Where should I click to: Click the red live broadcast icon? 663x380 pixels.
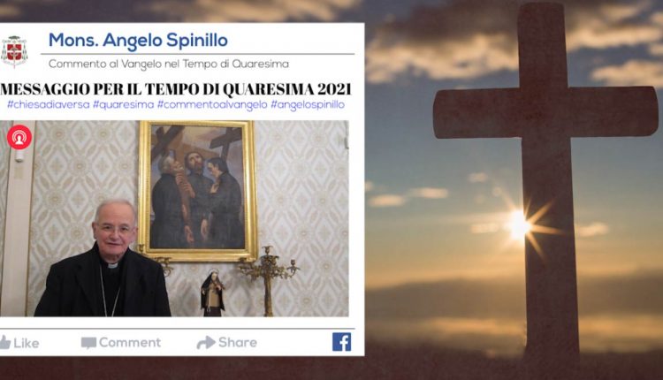click(x=19, y=137)
